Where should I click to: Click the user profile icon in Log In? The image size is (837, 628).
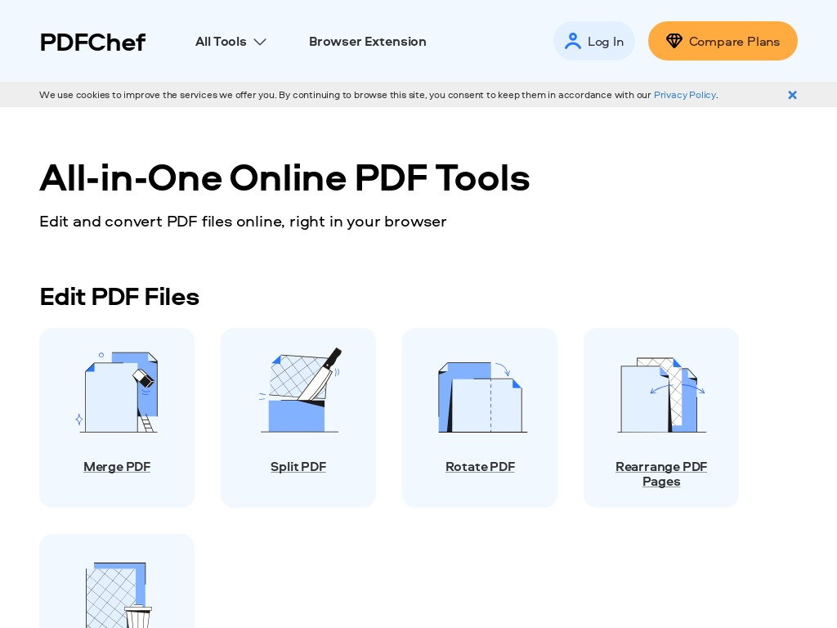tap(573, 41)
